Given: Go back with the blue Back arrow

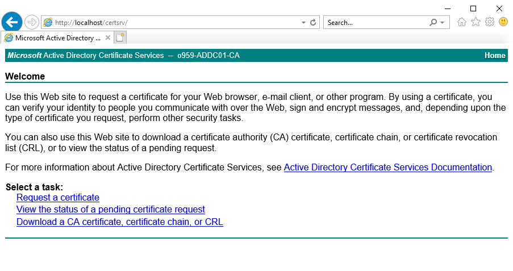Looking at the screenshot, I should pyautogui.click(x=12, y=22).
